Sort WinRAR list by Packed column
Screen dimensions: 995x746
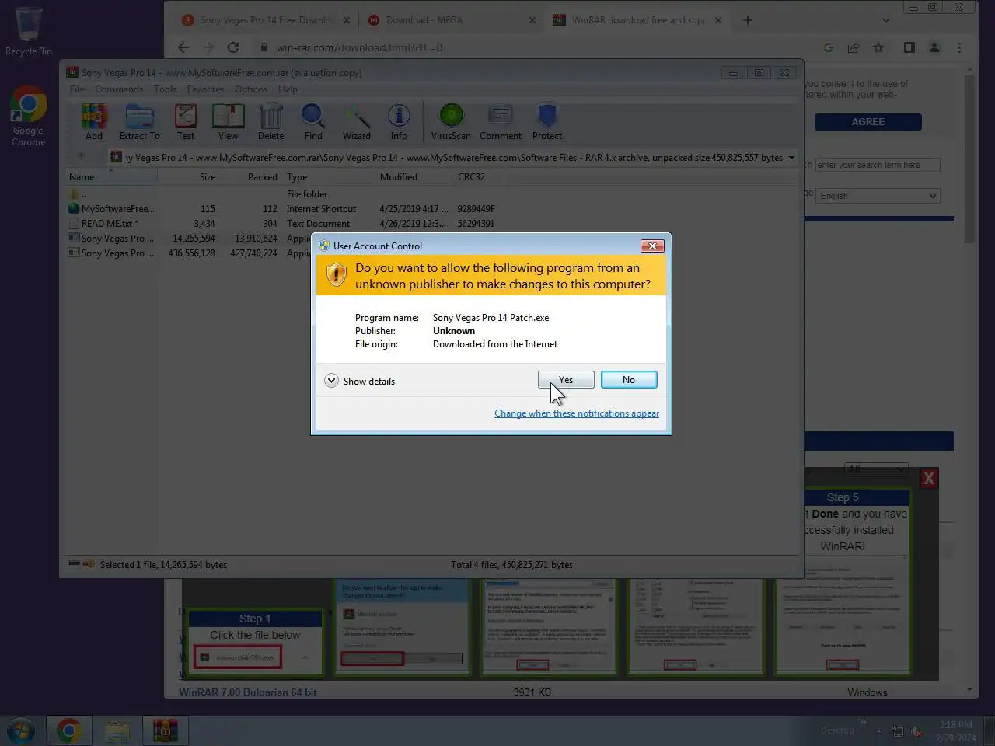point(250,177)
